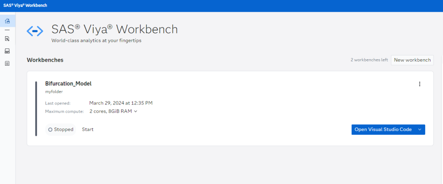
Task: Click the SAS Viya Workbench logo icon
Action: tap(35, 31)
